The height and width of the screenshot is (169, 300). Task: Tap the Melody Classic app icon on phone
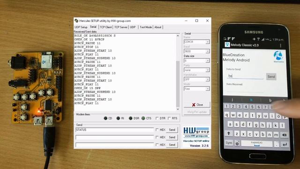pos(227,45)
